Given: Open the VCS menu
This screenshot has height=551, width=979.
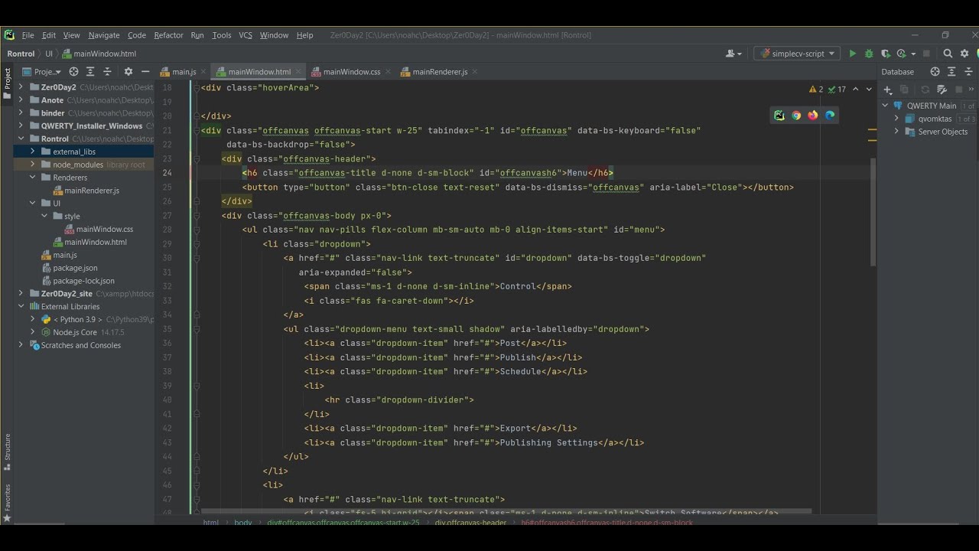Looking at the screenshot, I should tap(245, 35).
